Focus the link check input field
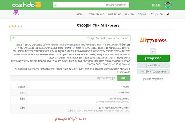The height and width of the screenshot is (123, 185). [64, 78]
